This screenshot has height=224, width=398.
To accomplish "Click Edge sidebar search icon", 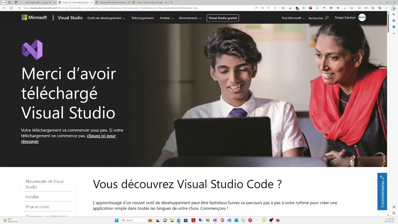I will (x=394, y=14).
